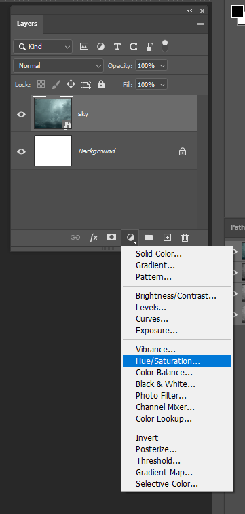The height and width of the screenshot is (514, 245).
Task: Select the Background layer thumbnail
Action: pyautogui.click(x=53, y=151)
